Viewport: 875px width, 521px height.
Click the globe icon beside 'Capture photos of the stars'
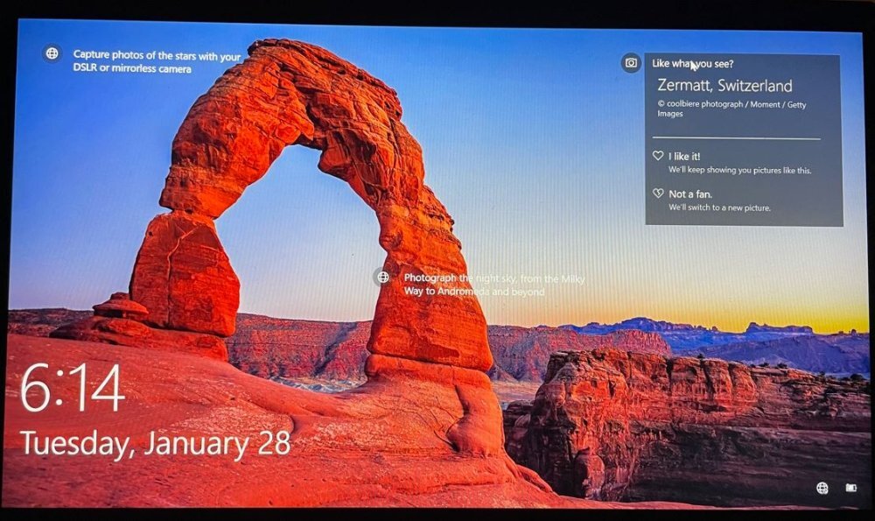click(x=52, y=53)
